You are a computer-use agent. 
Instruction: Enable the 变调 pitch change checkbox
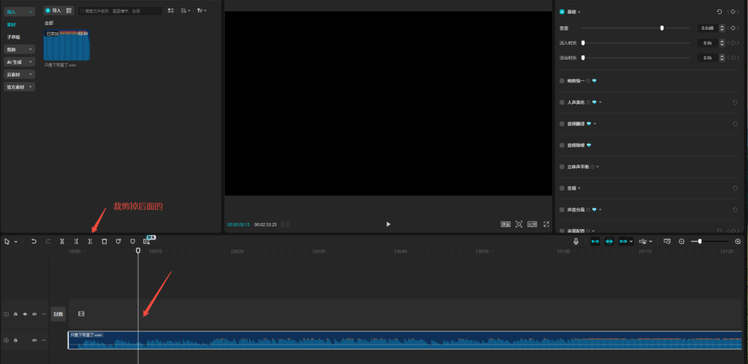[562, 188]
